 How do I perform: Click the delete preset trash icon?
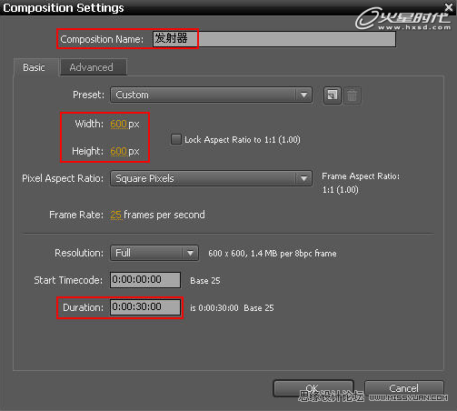point(352,95)
